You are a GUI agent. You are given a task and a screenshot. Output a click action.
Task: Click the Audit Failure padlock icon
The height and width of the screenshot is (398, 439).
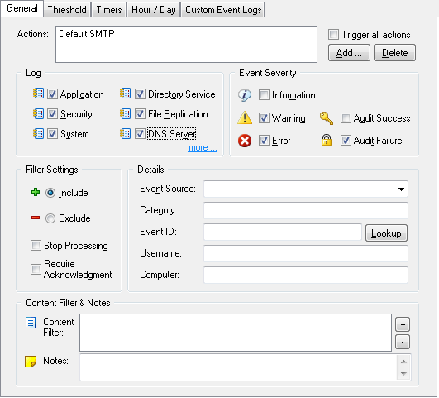(x=327, y=140)
